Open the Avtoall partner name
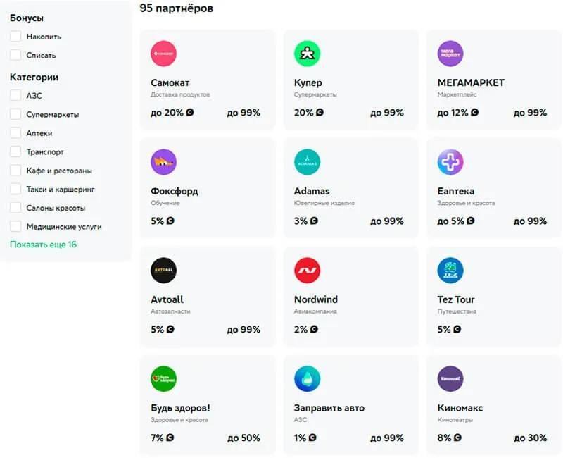 (167, 299)
